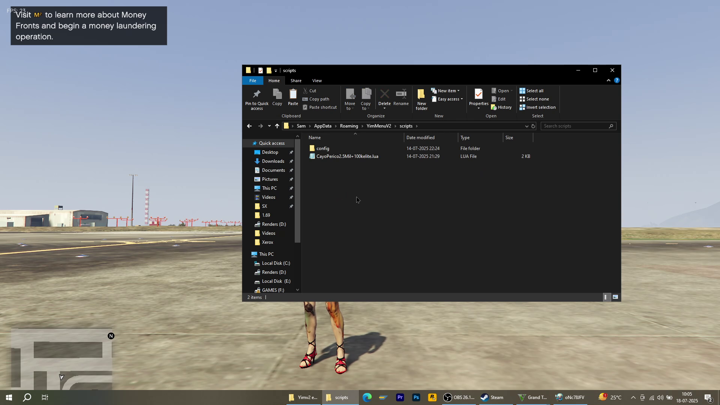Open the address bar history dropdown
Viewport: 720px width, 405px height.
[x=526, y=126]
